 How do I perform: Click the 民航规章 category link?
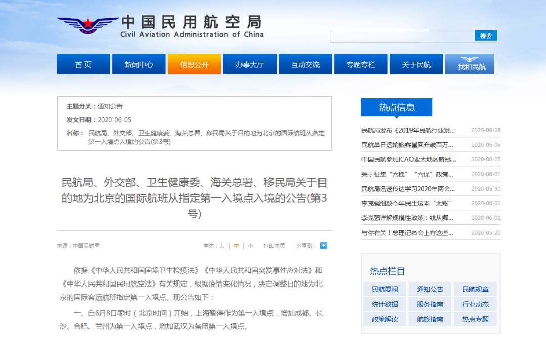[476, 289]
